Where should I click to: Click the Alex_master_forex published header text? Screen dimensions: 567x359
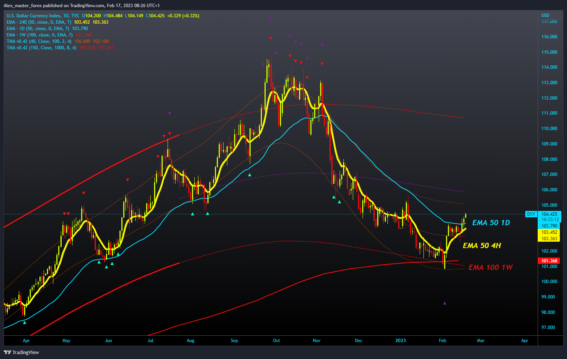click(82, 6)
